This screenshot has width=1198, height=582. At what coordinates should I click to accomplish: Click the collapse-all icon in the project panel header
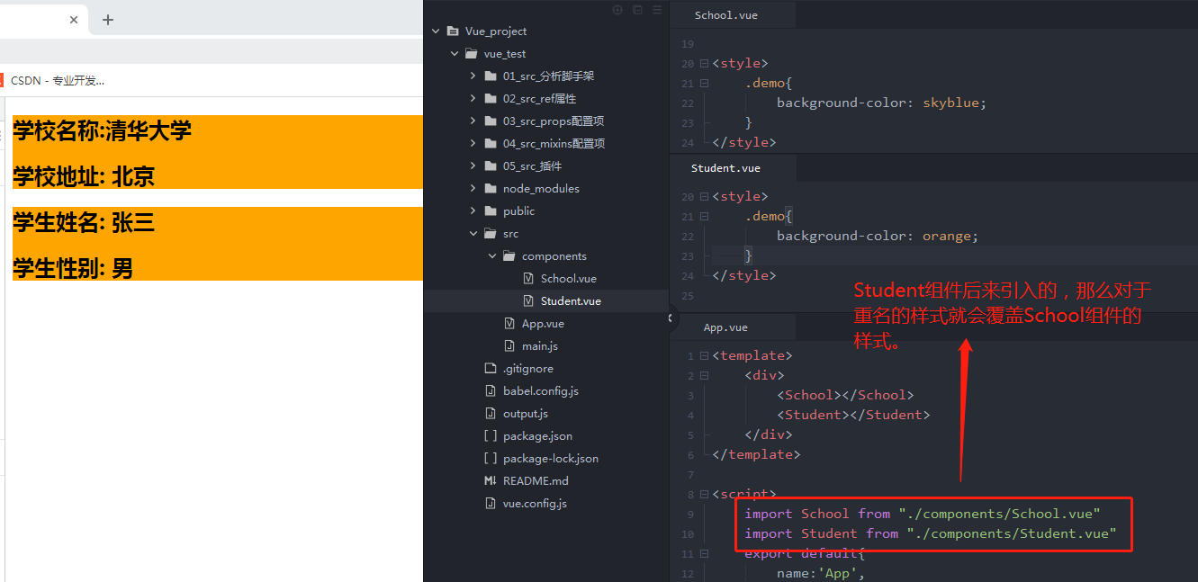click(637, 10)
